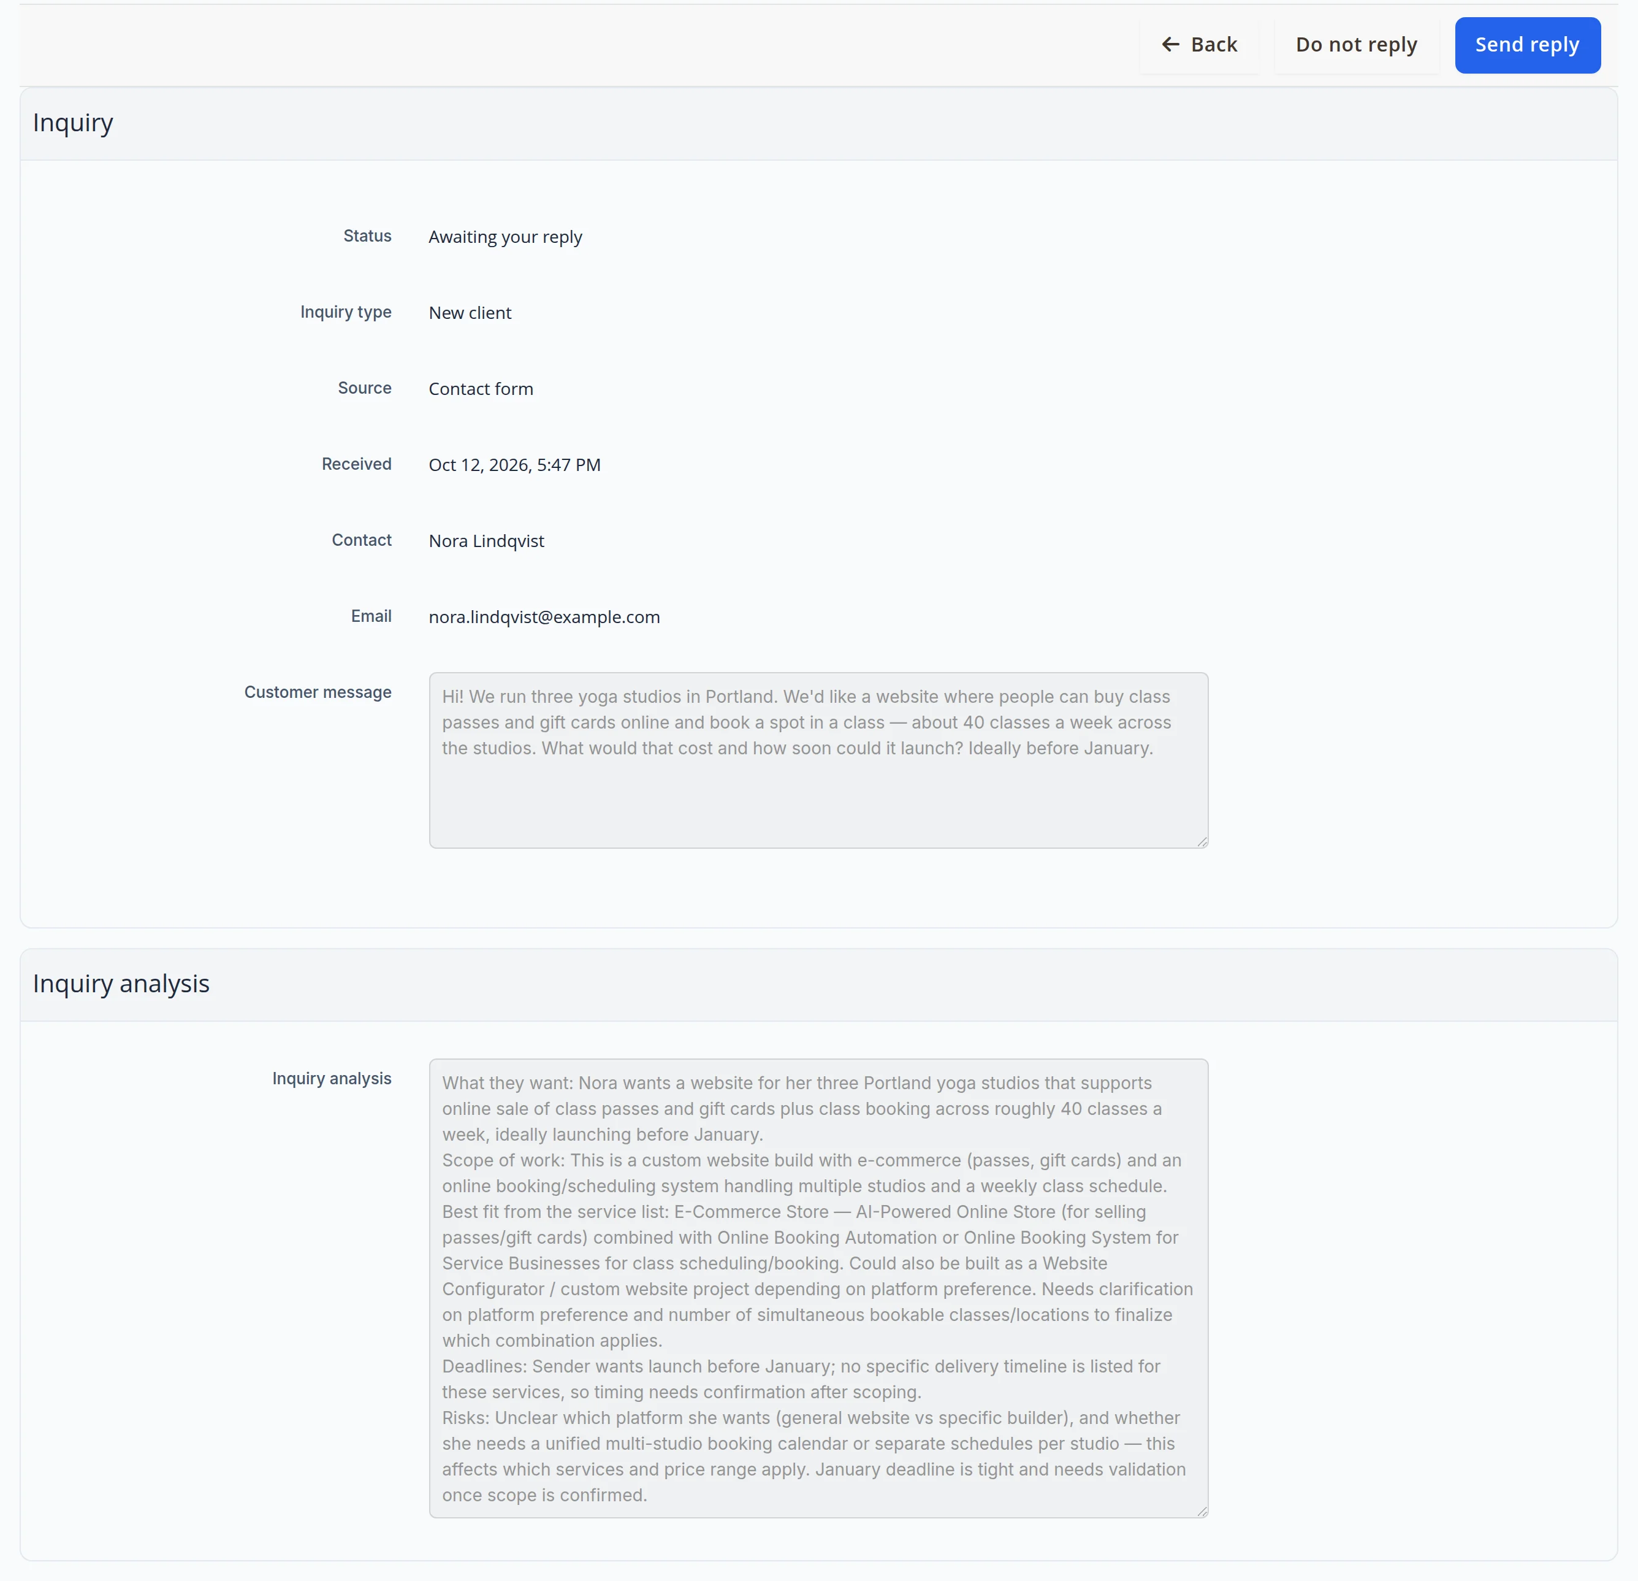Screen dimensions: 1638x1581
Task: Click the inquiry type value New client
Action: click(x=470, y=313)
